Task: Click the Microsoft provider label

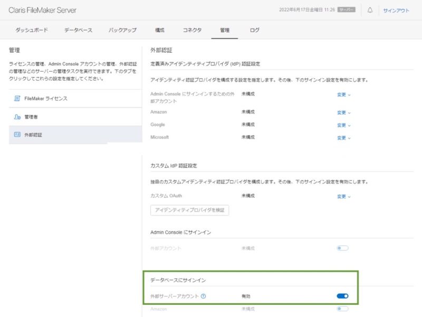Action: [x=160, y=137]
